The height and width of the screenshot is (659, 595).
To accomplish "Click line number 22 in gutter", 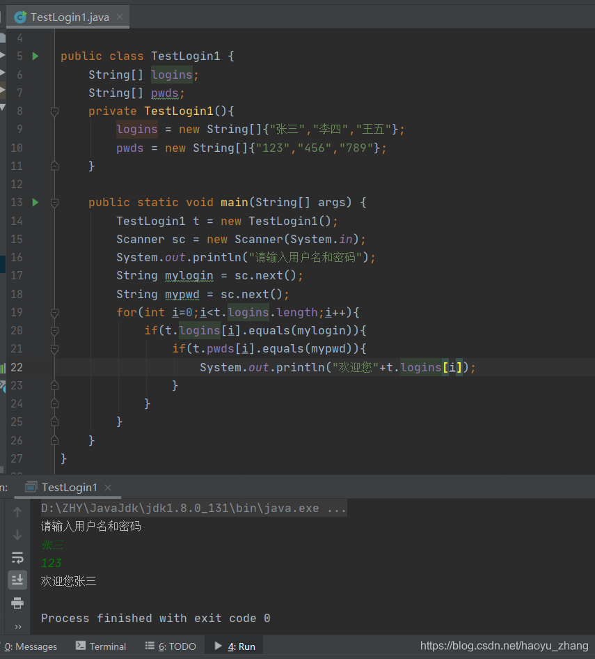I will point(17,367).
